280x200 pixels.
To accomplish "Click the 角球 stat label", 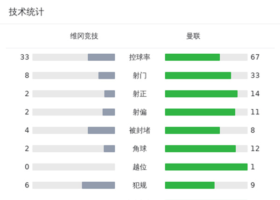I will point(140,148).
